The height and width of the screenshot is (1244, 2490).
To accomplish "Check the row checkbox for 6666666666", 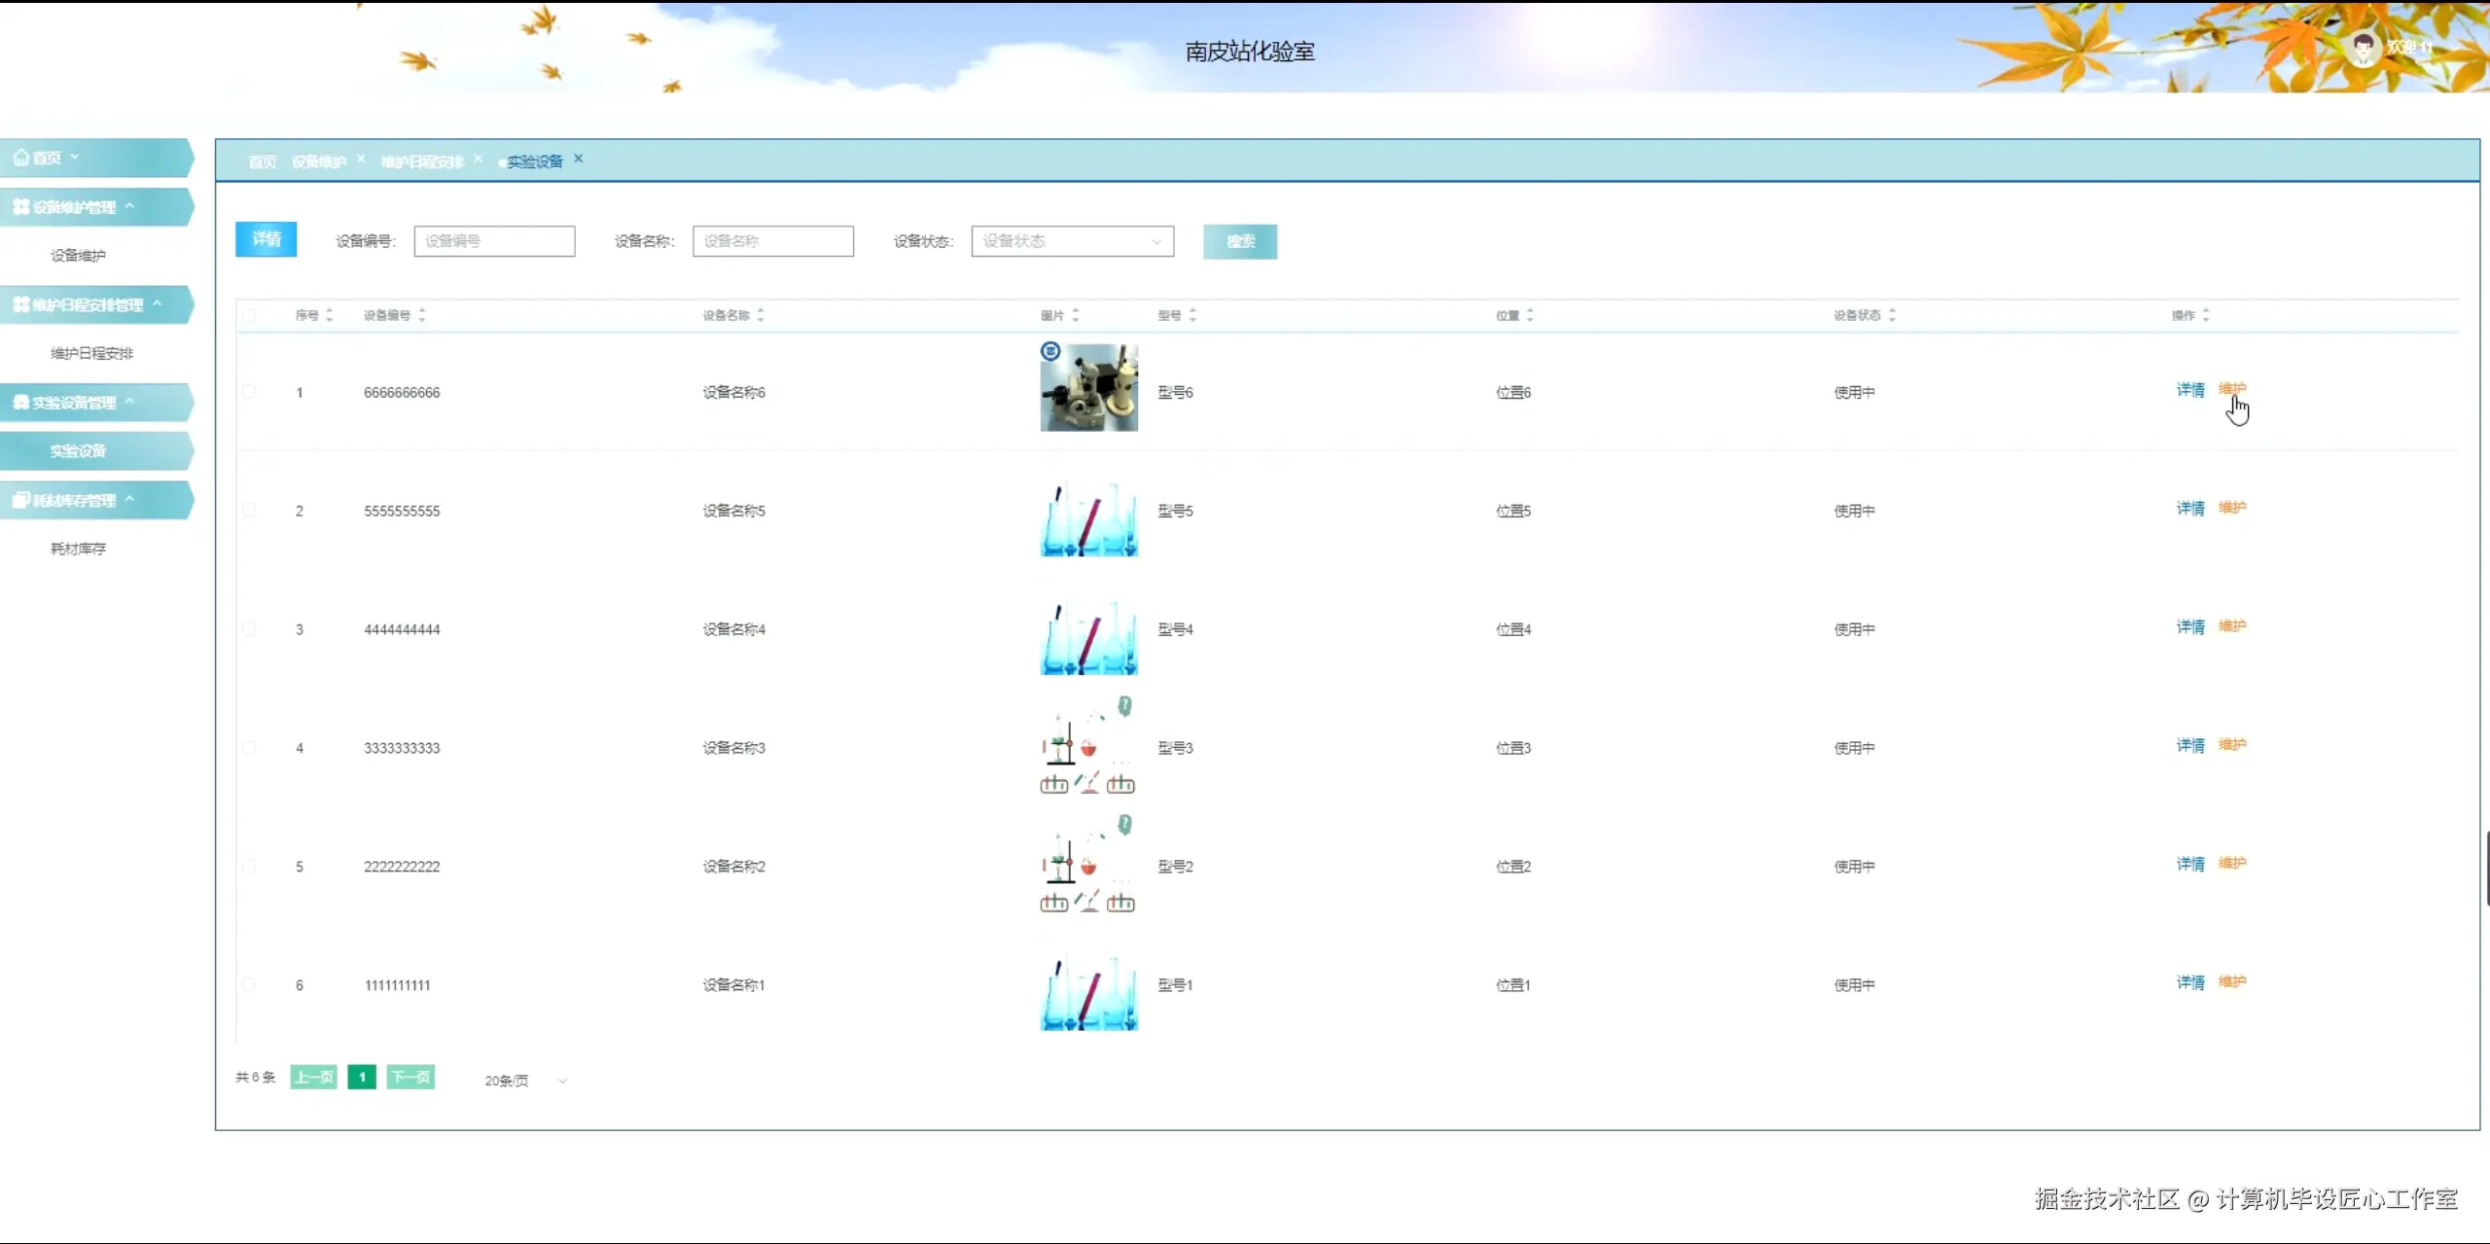I will (x=250, y=392).
